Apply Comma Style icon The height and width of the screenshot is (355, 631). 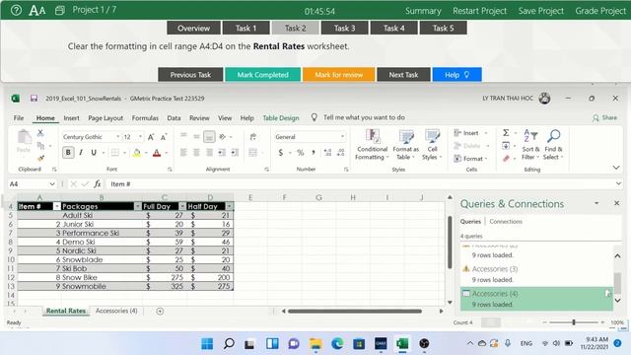[x=314, y=153]
